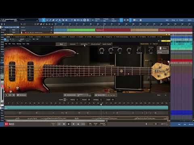Toggle the highlighted Snap button in the top toolbar
Viewport: 194px width, 145px height.
pos(121,20)
